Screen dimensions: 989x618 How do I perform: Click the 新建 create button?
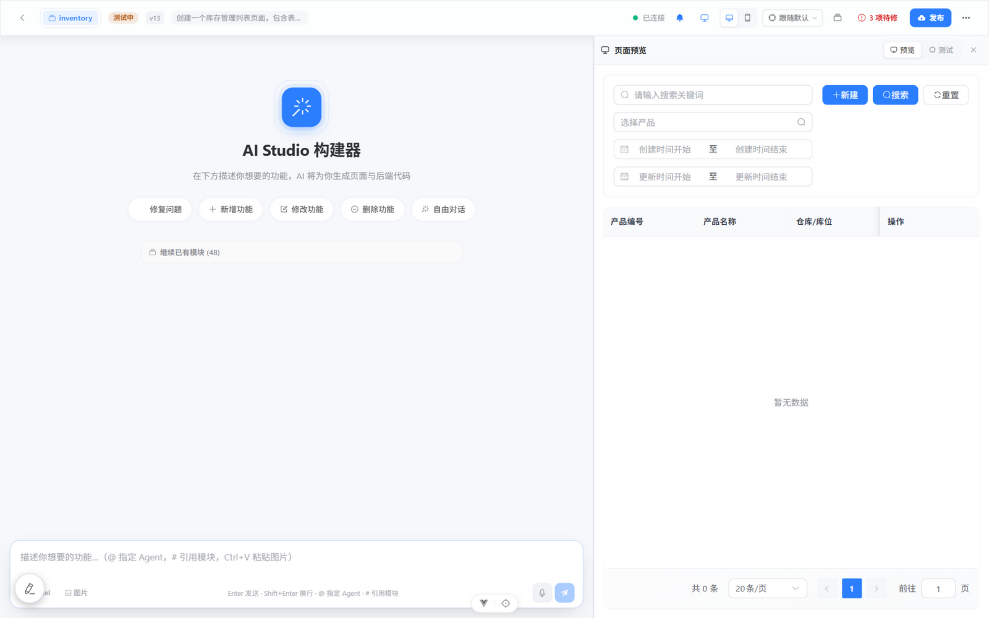[845, 95]
